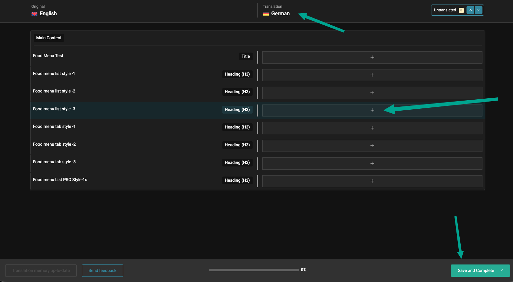Add translation for Food menu List PRO Style-1s
This screenshot has width=513, height=282.
point(372,181)
